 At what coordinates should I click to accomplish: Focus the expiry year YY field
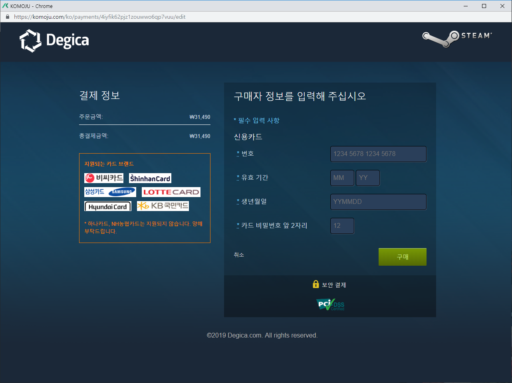[x=368, y=178]
